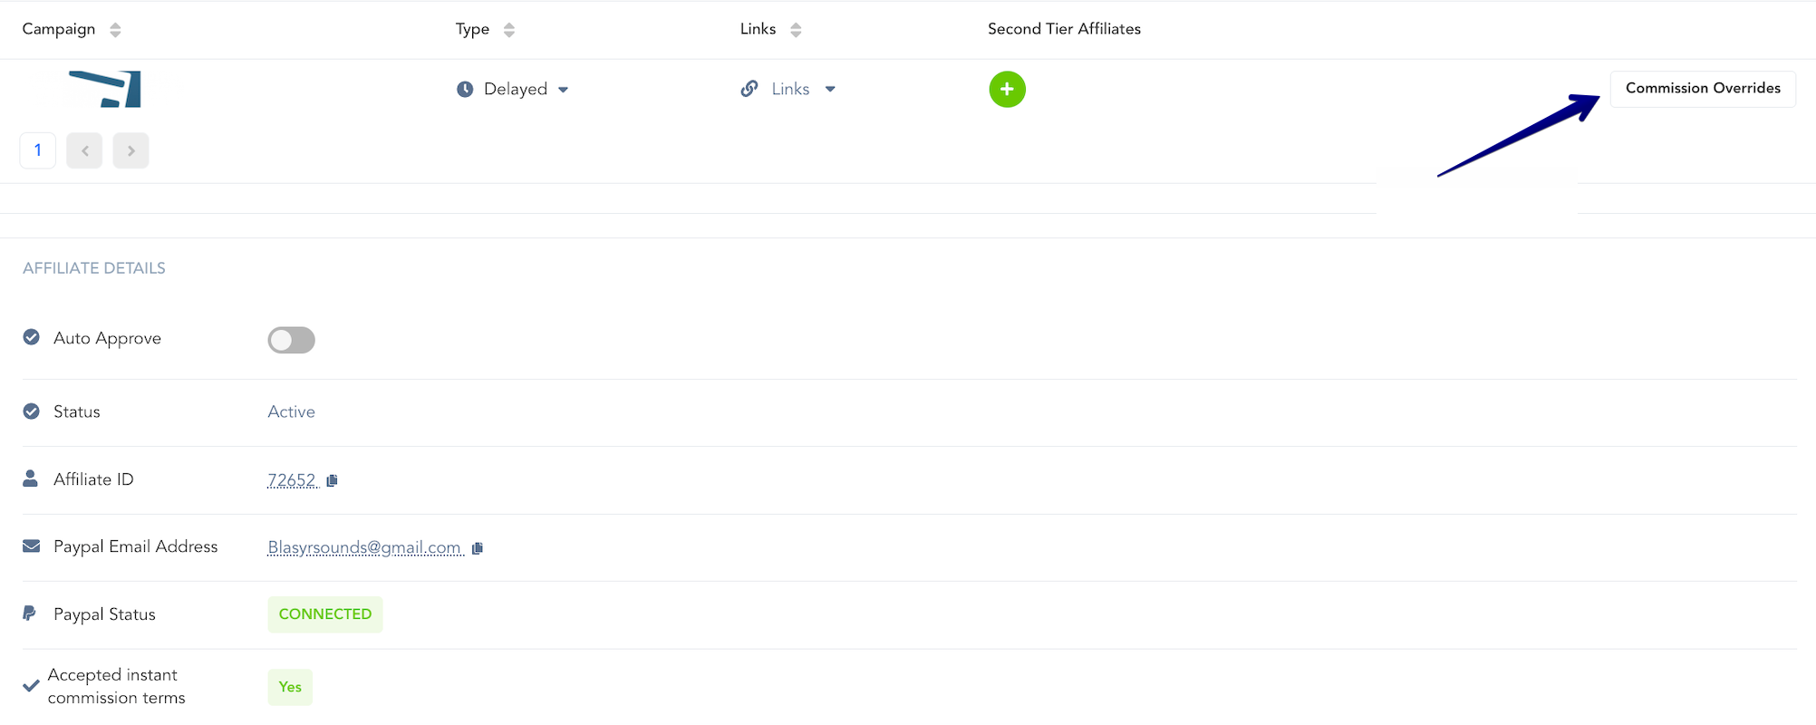Go to the previous page arrow

click(84, 150)
